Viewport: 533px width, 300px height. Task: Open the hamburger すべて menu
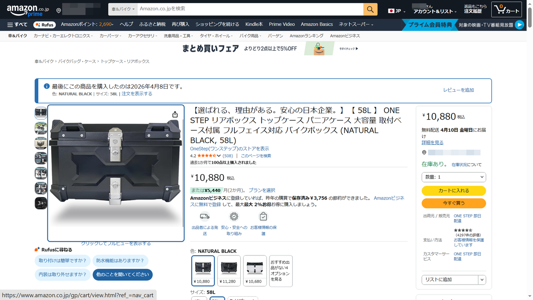17,25
